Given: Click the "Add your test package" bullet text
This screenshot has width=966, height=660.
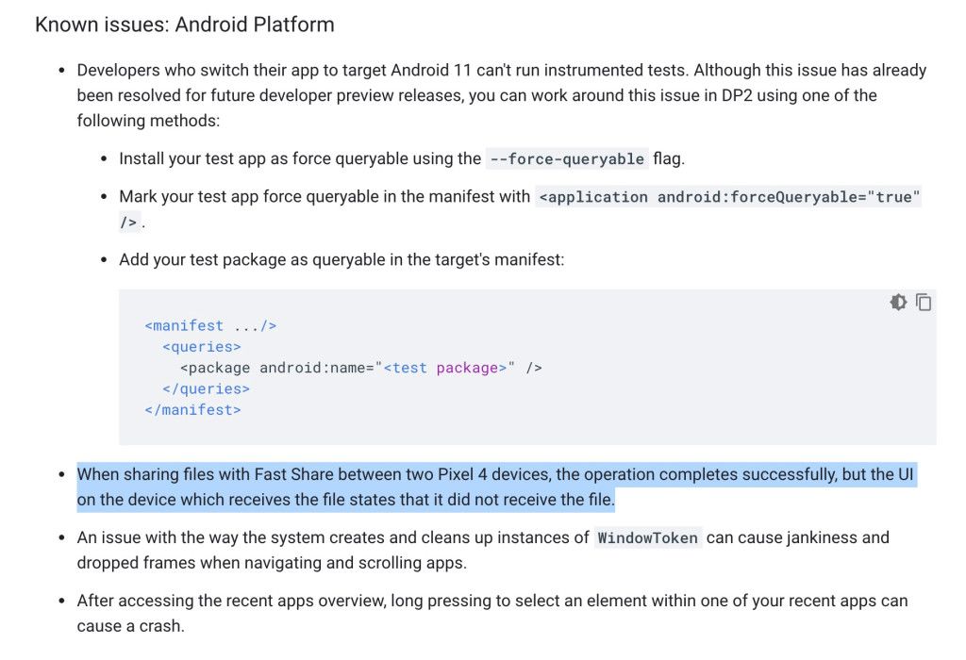Looking at the screenshot, I should point(341,259).
